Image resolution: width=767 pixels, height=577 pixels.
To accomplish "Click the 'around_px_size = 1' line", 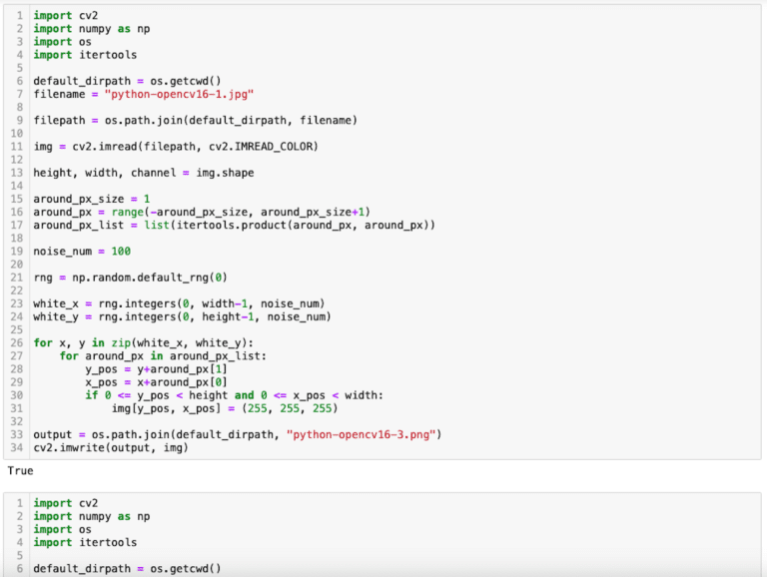I will pos(91,199).
